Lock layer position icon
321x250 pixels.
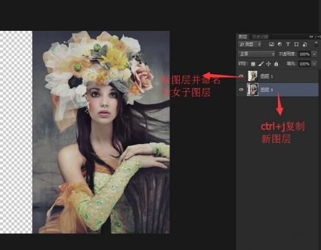(x=268, y=64)
